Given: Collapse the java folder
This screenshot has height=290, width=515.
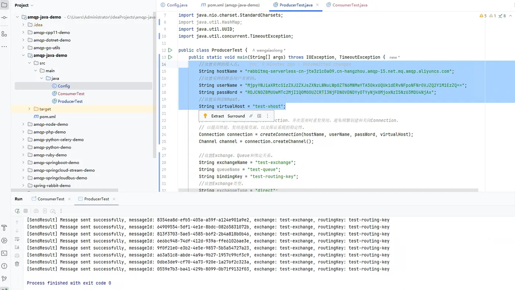Looking at the screenshot, I should click(42, 78).
